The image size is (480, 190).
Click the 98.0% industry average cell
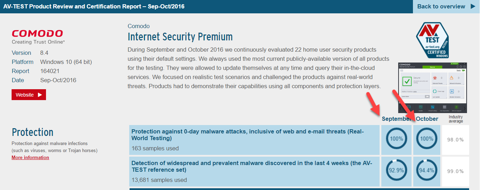455,140
